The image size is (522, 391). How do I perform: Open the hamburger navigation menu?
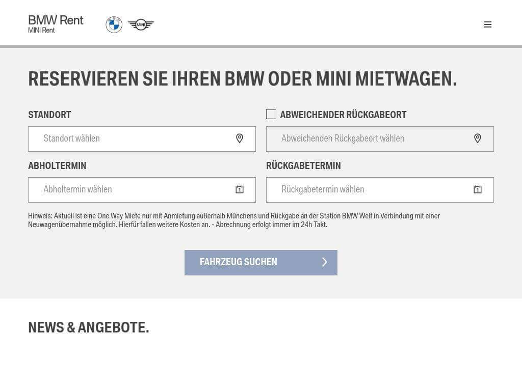coord(488,24)
